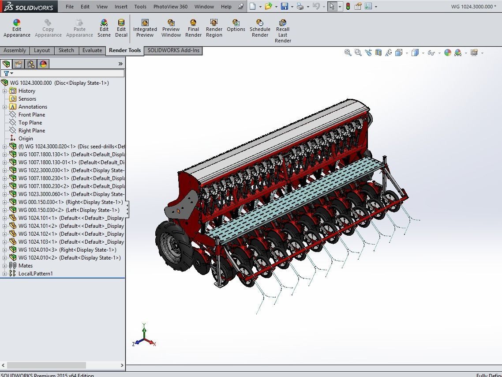Click the Save icon in top toolbar
Viewport: 502px width, 377px height.
(x=284, y=6)
